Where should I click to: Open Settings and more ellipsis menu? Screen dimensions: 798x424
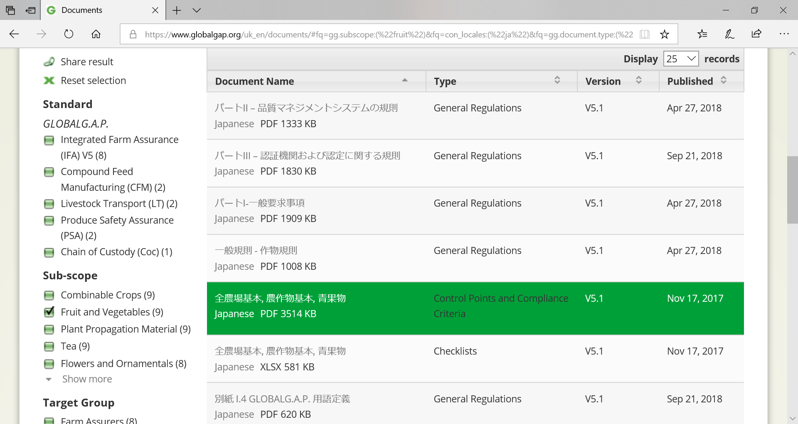pos(784,34)
